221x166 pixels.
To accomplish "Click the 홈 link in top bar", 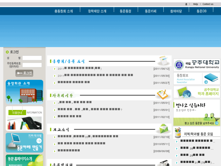I will 186,4.
